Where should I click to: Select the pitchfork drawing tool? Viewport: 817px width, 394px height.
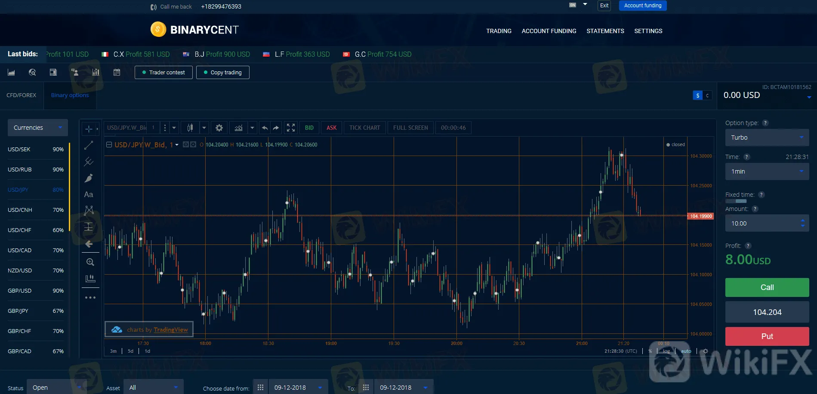89,162
